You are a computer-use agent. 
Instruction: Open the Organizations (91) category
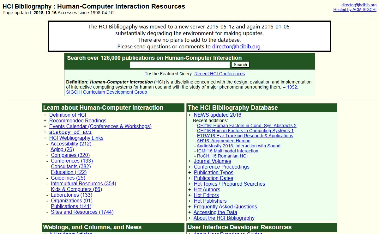71,201
